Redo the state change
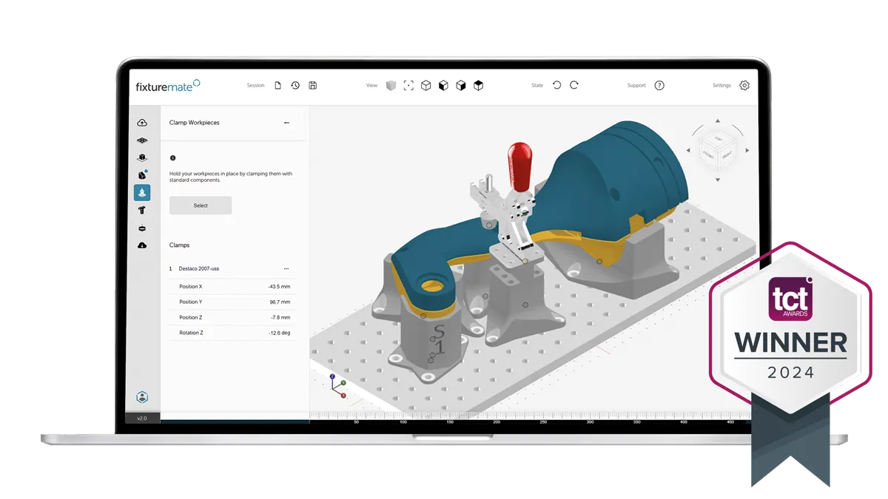 pyautogui.click(x=574, y=85)
